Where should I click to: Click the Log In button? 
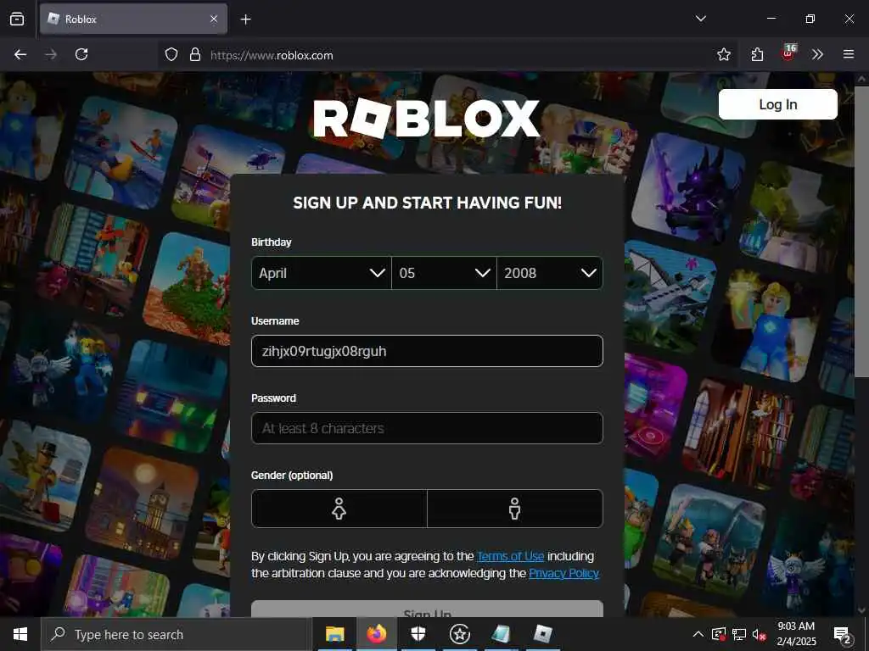tap(777, 104)
